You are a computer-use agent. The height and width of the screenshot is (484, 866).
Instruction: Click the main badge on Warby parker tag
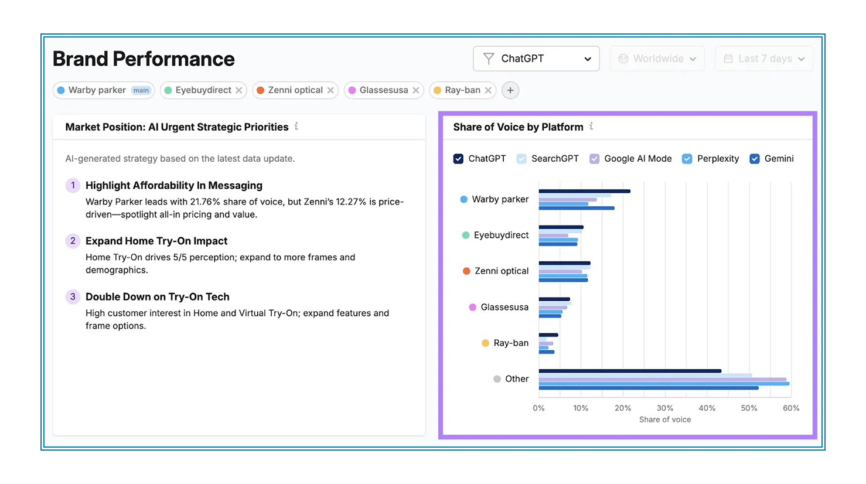click(x=141, y=90)
